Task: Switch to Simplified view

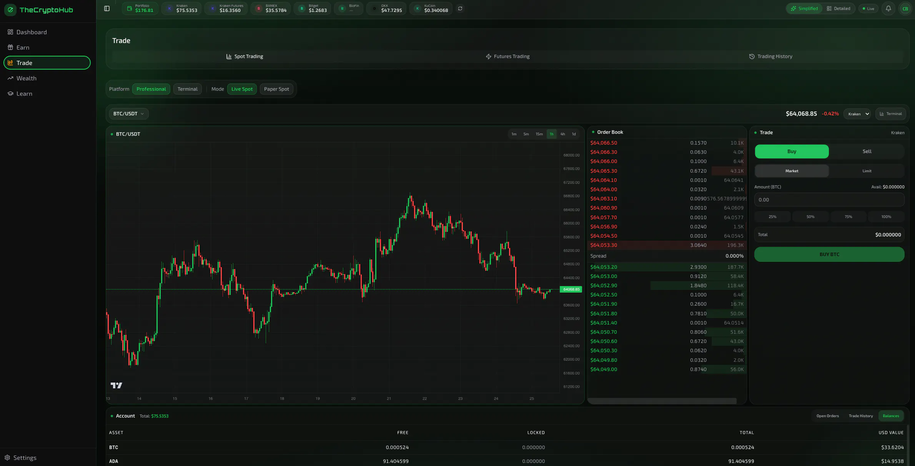Action: click(x=804, y=8)
